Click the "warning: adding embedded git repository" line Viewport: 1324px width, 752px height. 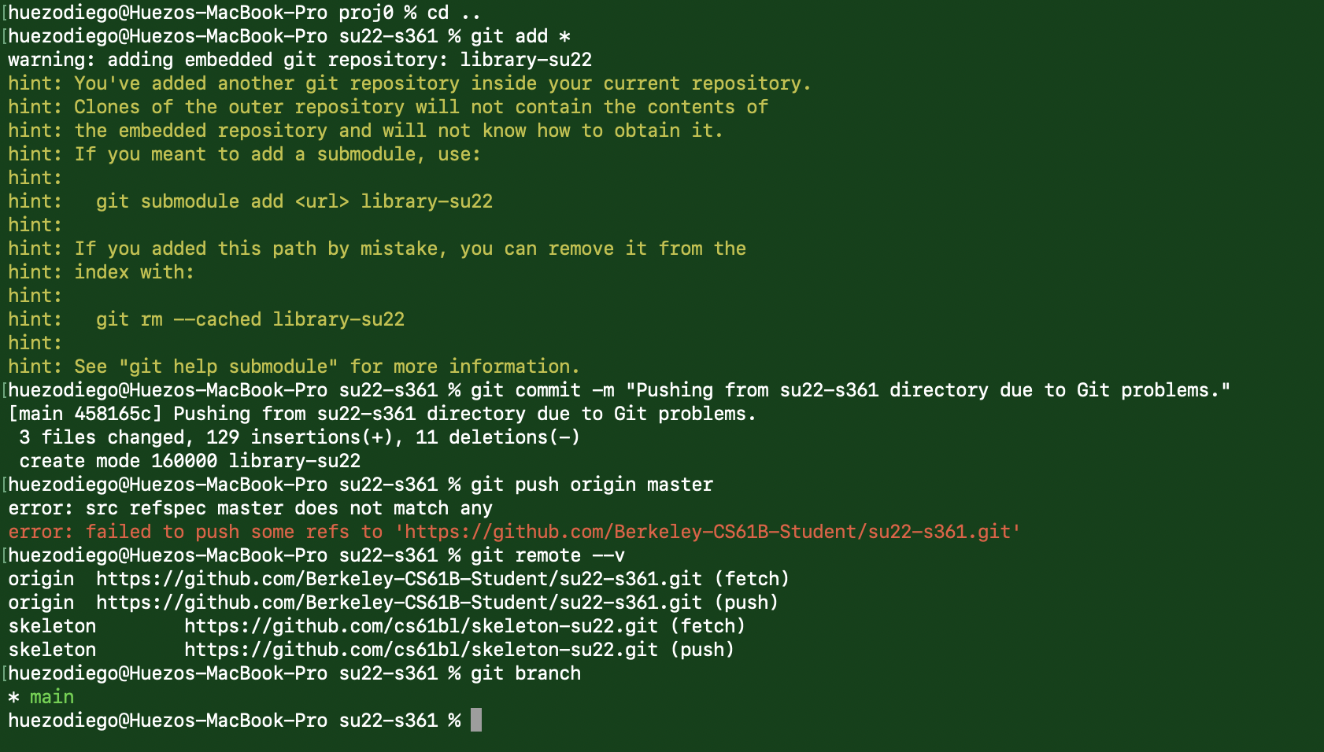[x=299, y=60]
